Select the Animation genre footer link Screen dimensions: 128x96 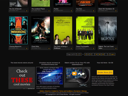pos(52,93)
